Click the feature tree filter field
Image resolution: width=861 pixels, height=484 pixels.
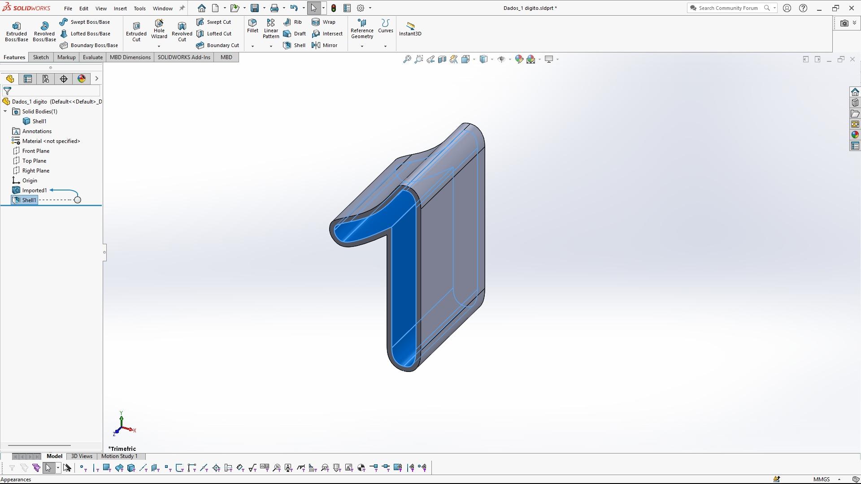(x=52, y=91)
